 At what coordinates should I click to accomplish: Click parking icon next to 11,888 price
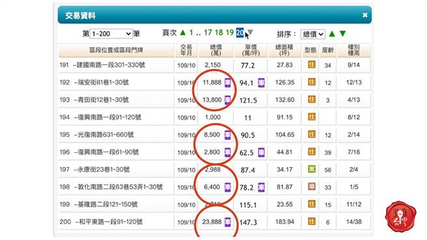point(228,83)
